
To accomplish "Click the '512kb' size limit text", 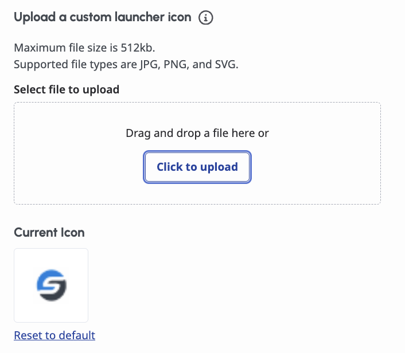I will coord(137,48).
